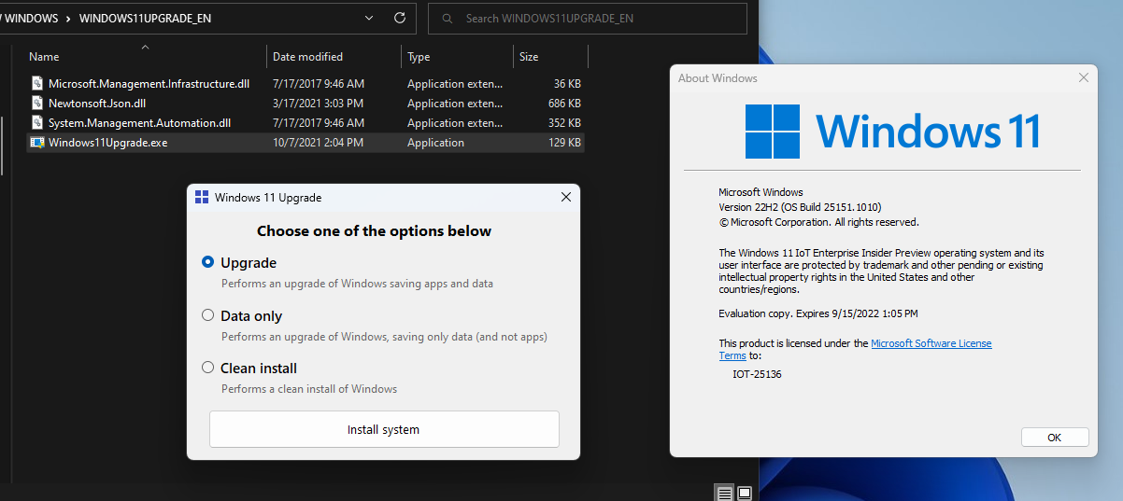Click the Microsoft.Management.Infrastructure.dll file icon
The width and height of the screenshot is (1123, 501).
click(x=37, y=84)
